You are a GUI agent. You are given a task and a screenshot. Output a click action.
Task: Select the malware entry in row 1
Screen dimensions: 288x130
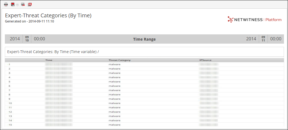tap(114, 64)
